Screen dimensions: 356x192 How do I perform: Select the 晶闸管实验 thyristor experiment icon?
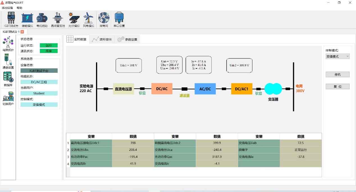pyautogui.click(x=58, y=20)
